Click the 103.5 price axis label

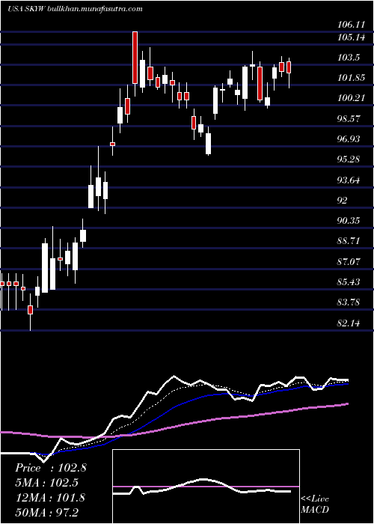pyautogui.click(x=349, y=58)
